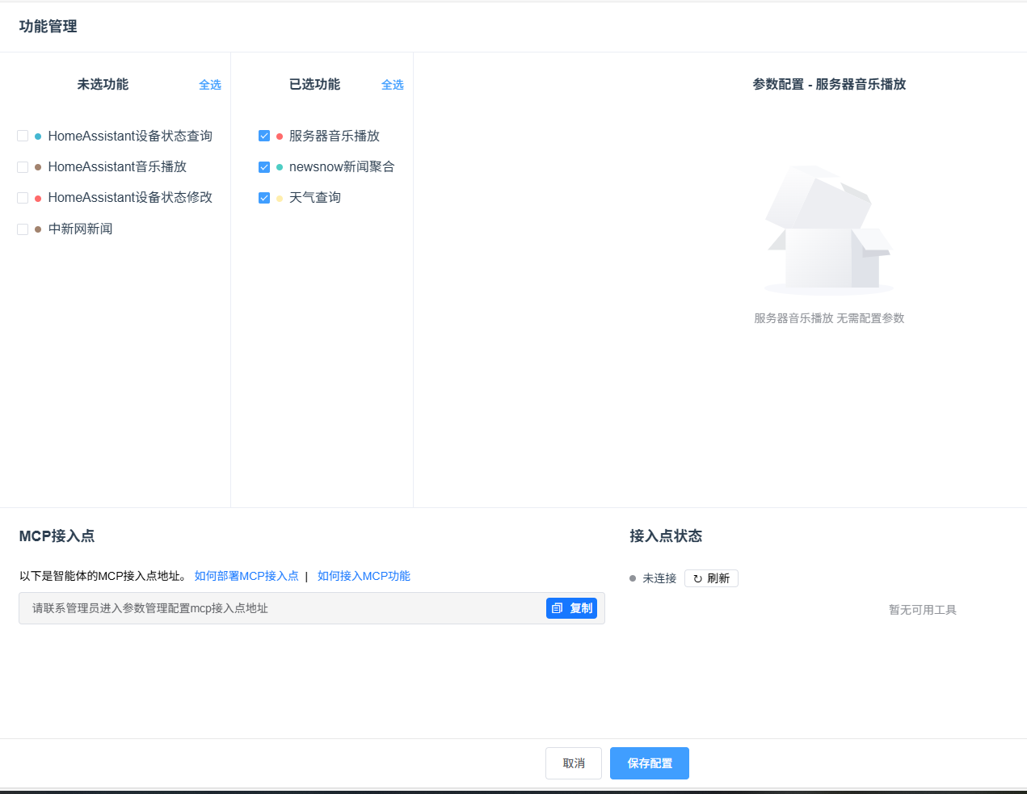Select the newsnow新闻聚合 item label
This screenshot has height=794, width=1027.
click(x=342, y=167)
